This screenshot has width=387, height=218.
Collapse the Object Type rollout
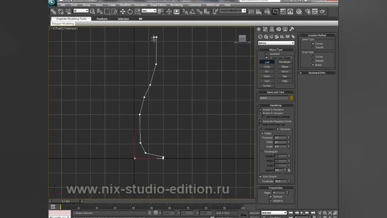click(276, 50)
